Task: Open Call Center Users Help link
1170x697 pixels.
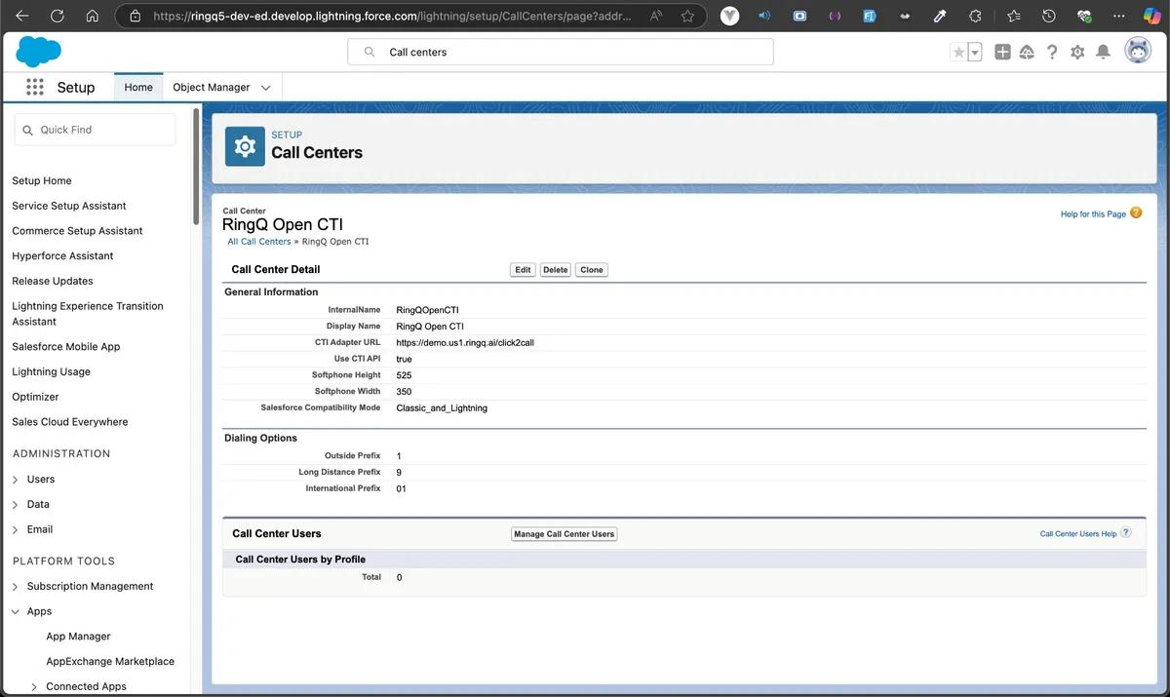Action: coord(1078,533)
